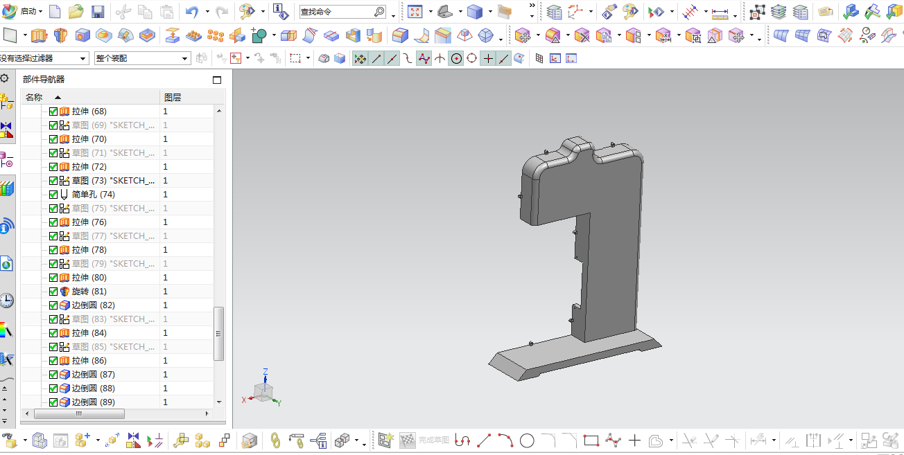Uncheck the 旋转 (81) feature checkbox
The height and width of the screenshot is (455, 904).
click(x=53, y=291)
